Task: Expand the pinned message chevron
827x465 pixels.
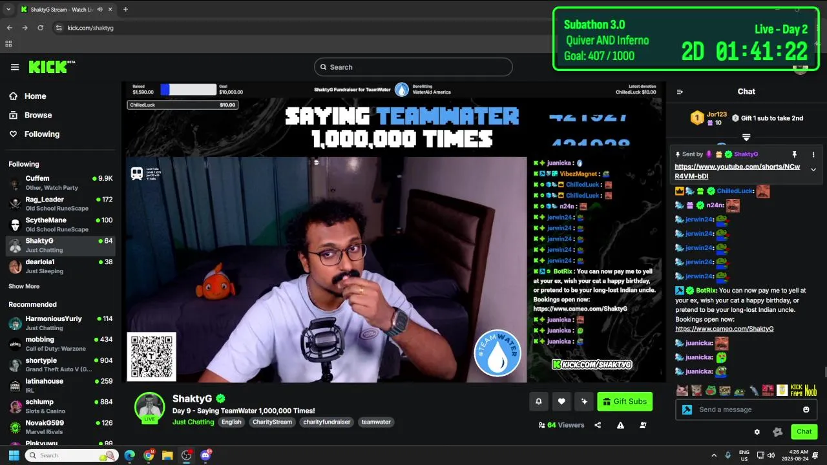Action: [813, 170]
